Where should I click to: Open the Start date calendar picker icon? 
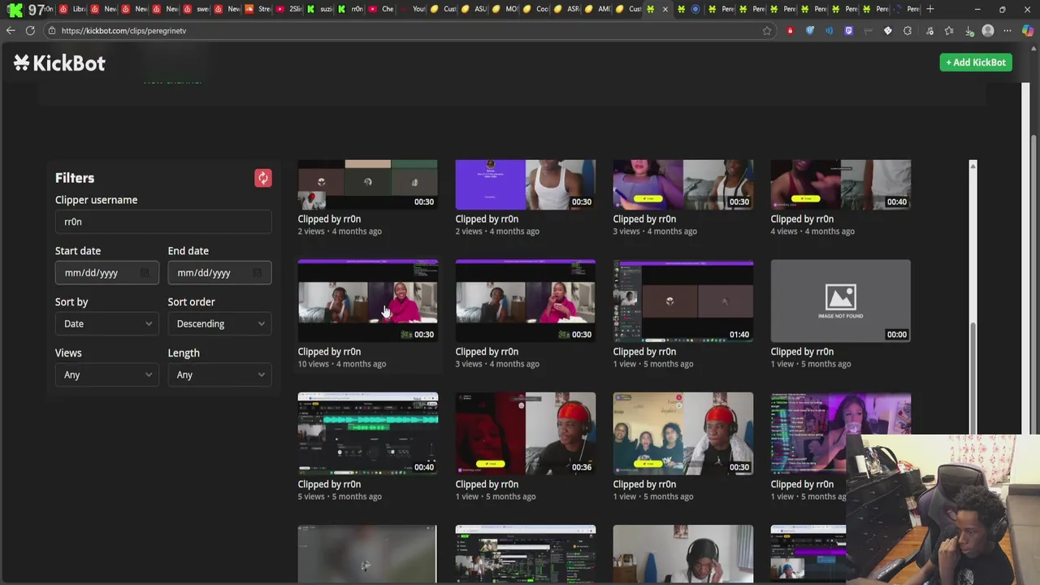[x=145, y=273]
